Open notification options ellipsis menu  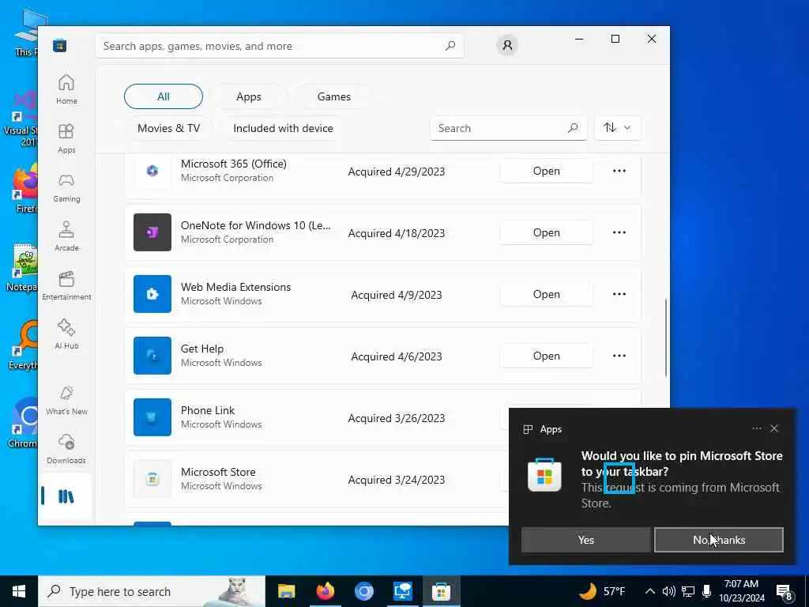(x=756, y=428)
